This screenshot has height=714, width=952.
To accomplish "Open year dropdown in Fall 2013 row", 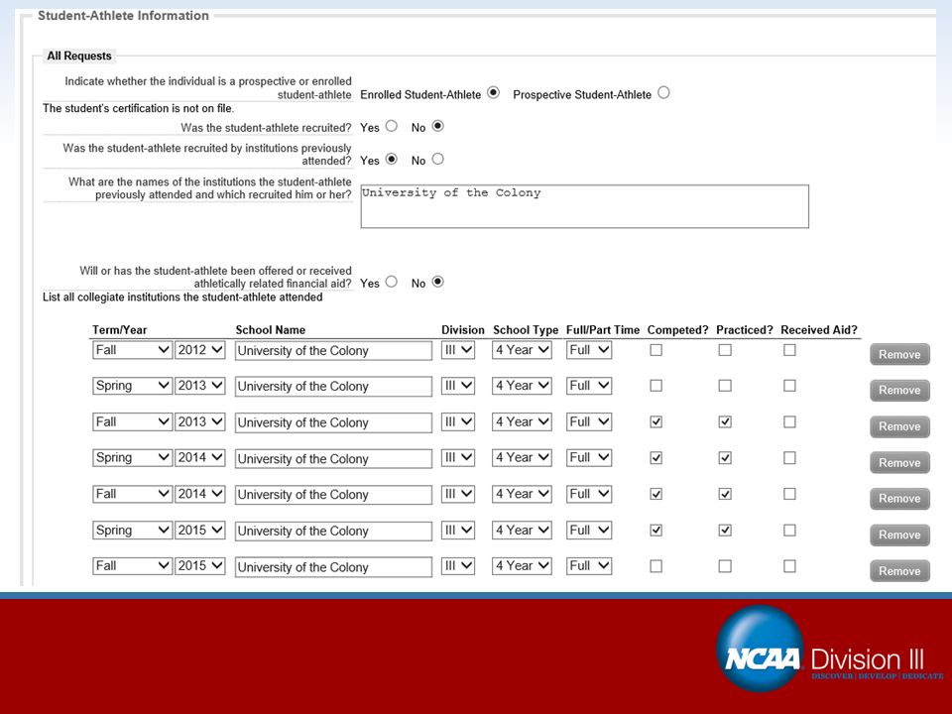I will point(199,422).
